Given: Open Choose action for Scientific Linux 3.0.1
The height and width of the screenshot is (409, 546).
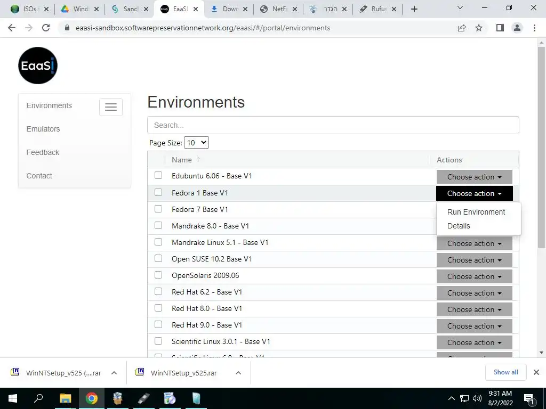Looking at the screenshot, I should (x=474, y=342).
